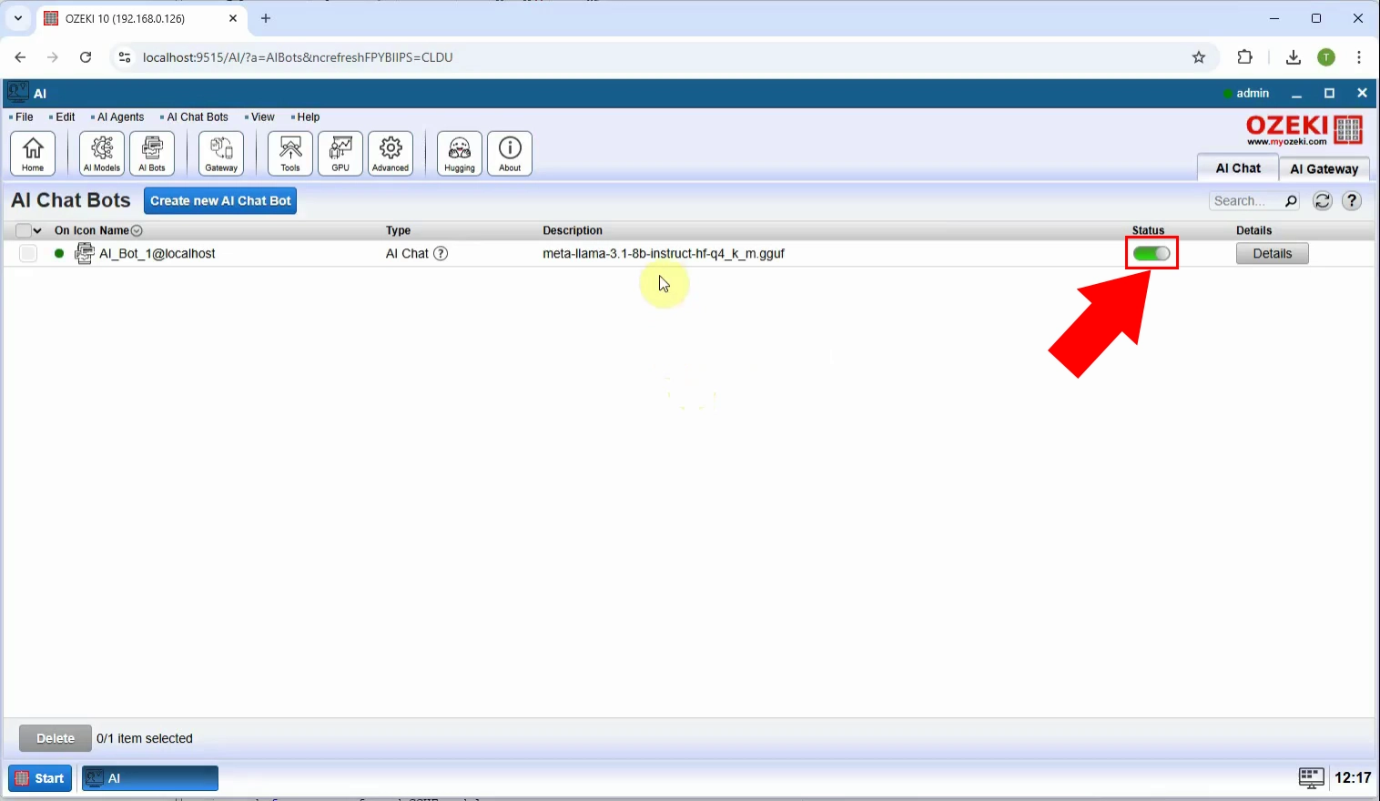Open the Tools toolbar icon

290,153
